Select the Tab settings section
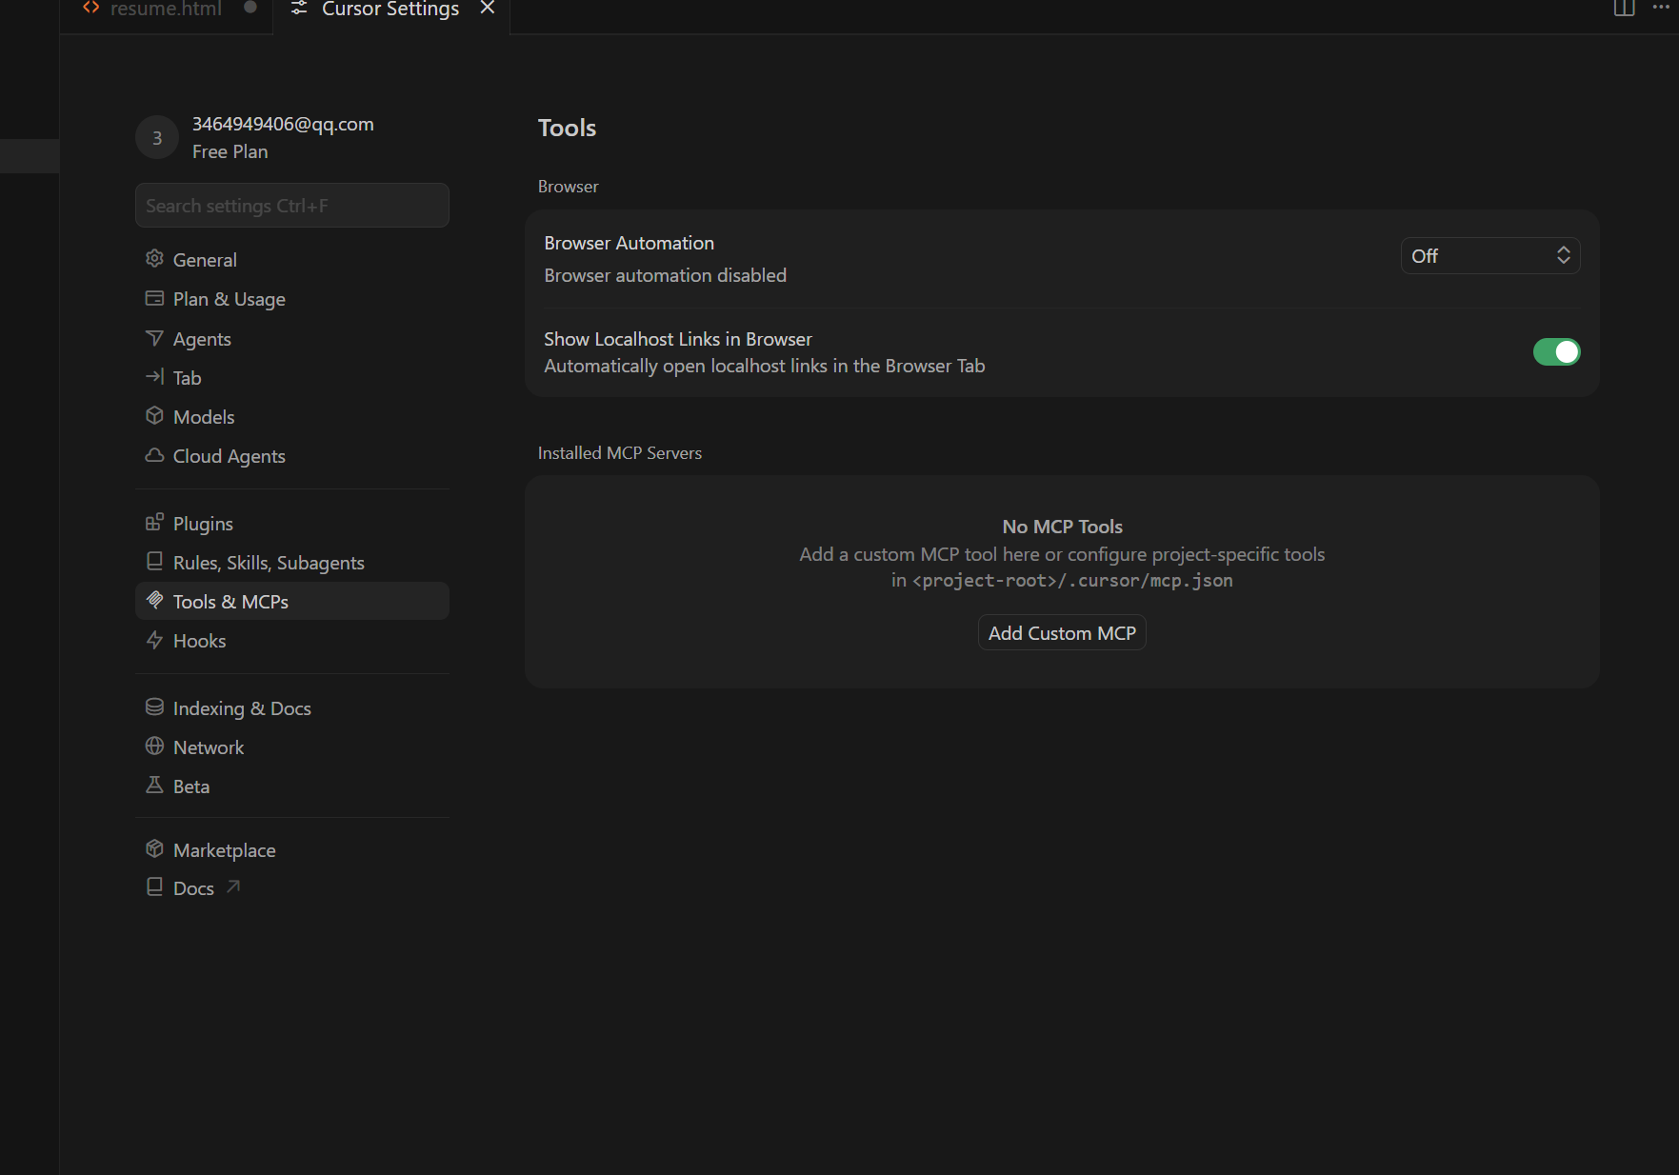1679x1175 pixels. click(x=292, y=378)
